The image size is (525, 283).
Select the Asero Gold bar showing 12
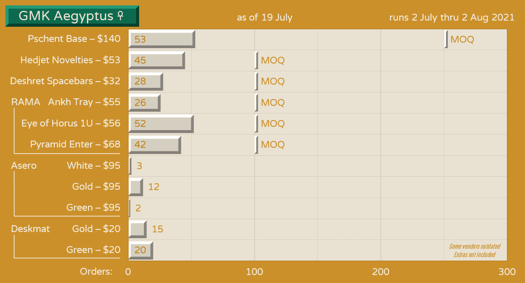[x=136, y=187]
